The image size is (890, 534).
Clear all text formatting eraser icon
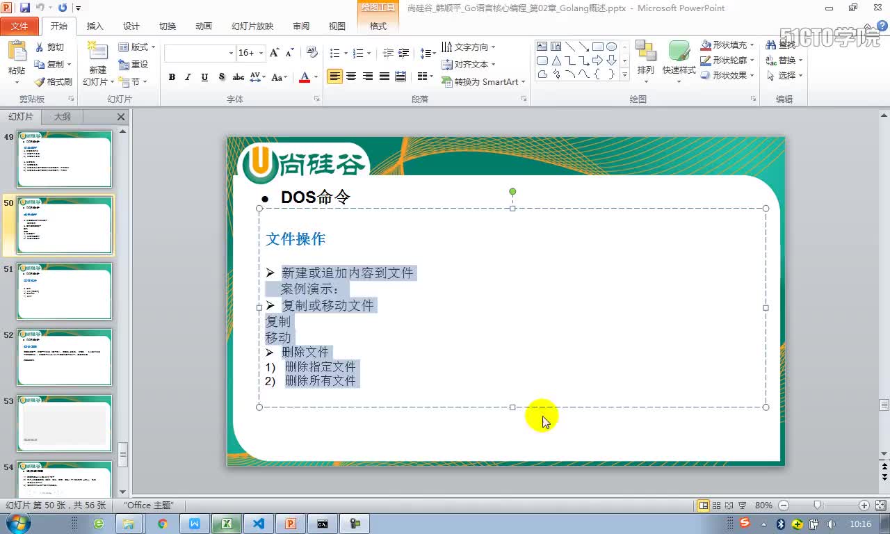point(311,53)
